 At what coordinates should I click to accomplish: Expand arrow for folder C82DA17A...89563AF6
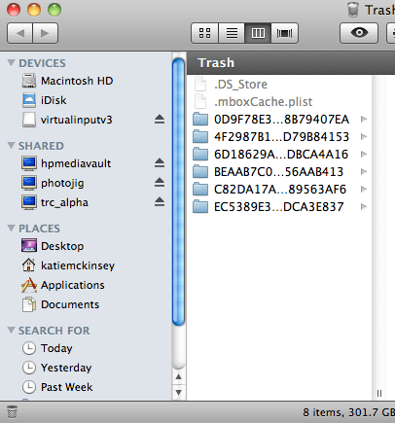point(364,190)
